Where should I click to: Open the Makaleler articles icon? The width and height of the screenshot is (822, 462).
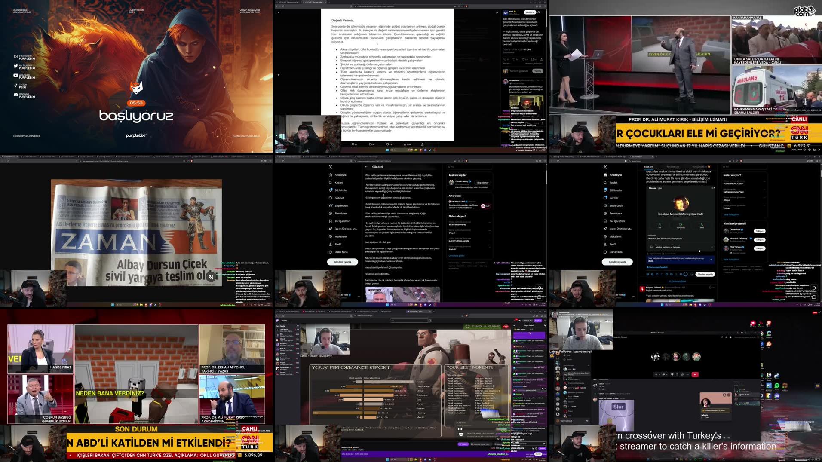605,236
